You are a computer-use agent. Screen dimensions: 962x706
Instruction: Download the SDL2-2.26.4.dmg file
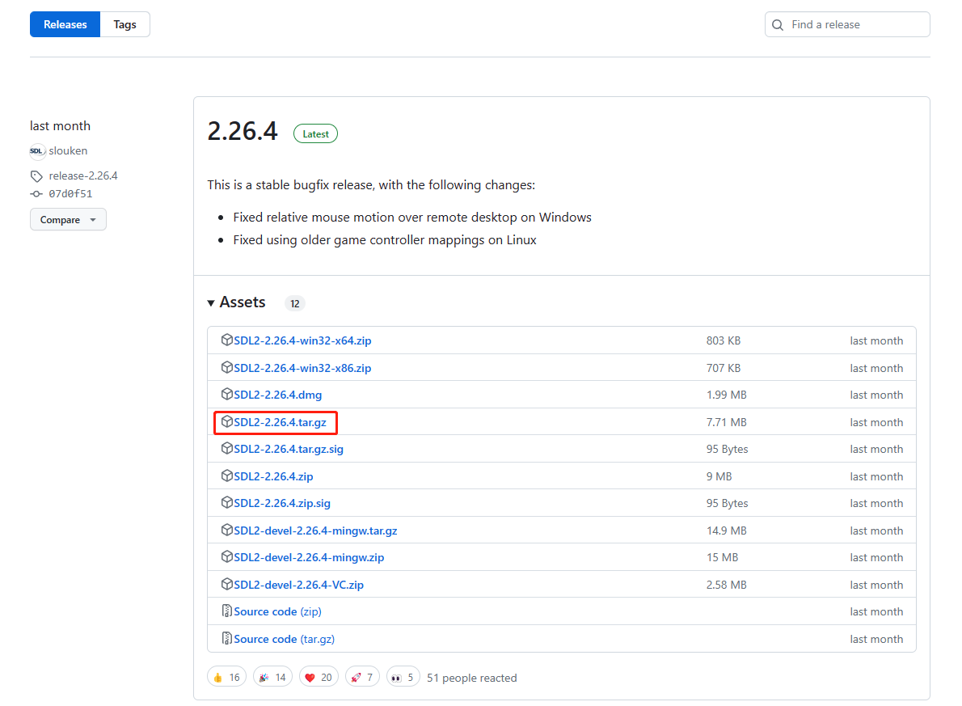(277, 395)
